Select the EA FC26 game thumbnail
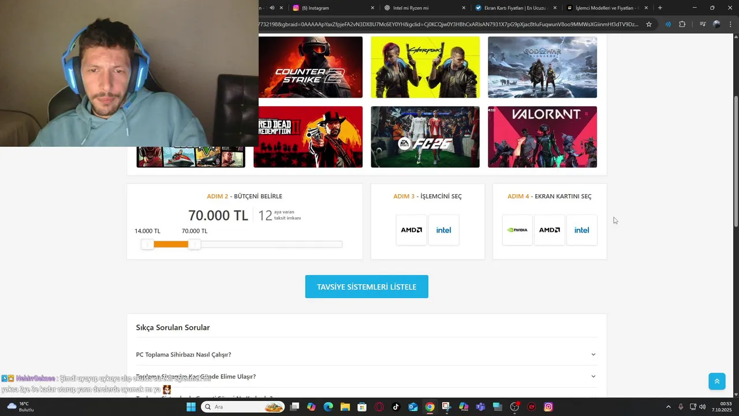This screenshot has height=416, width=739. (x=425, y=137)
